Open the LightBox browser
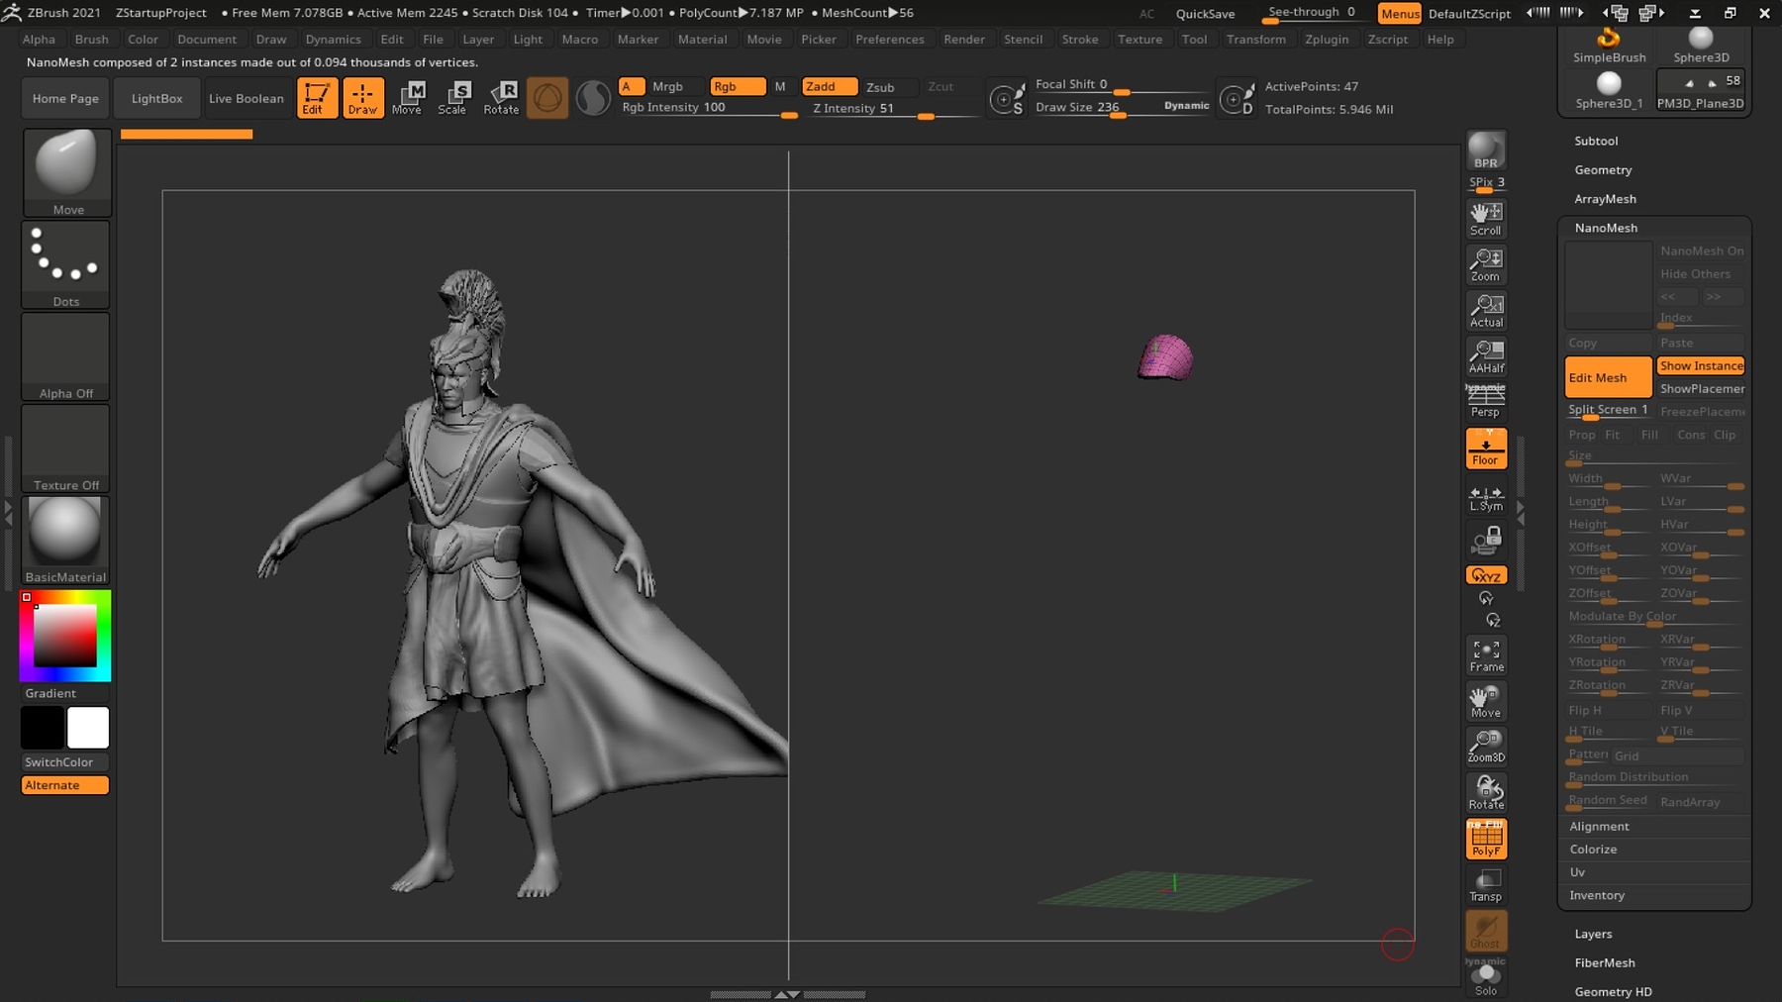This screenshot has height=1002, width=1782. (x=156, y=98)
